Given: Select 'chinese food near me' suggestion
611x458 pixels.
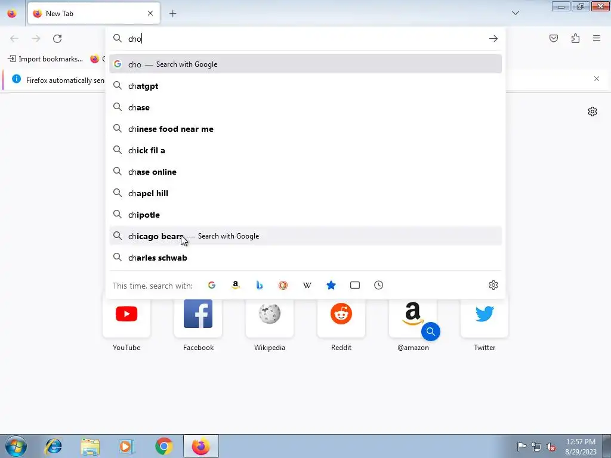Looking at the screenshot, I should 305,129.
